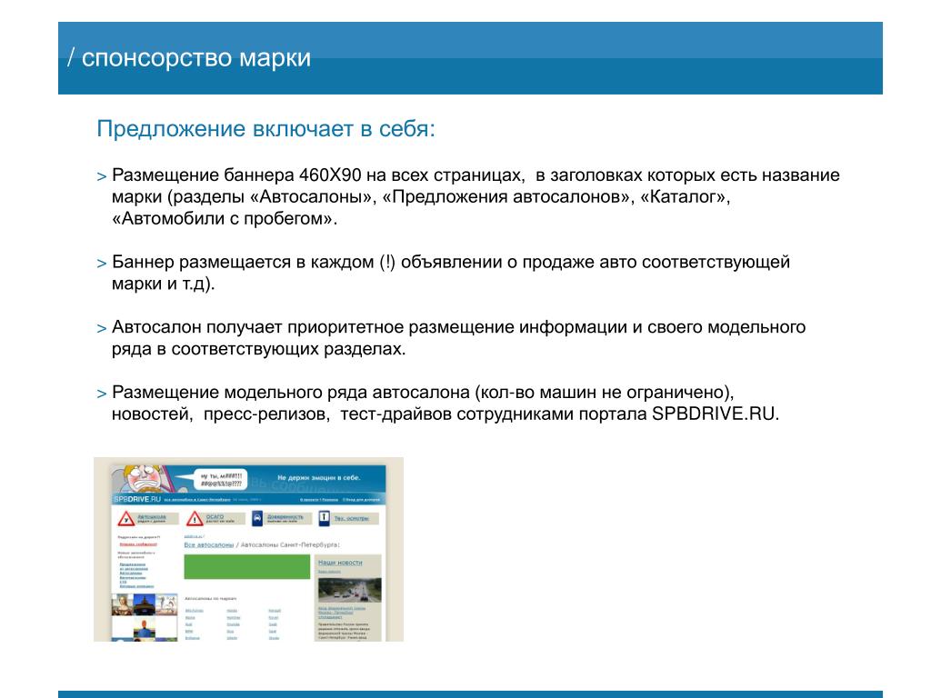Click the banner text 'Не держи эмоции в себе.'

[x=319, y=477]
